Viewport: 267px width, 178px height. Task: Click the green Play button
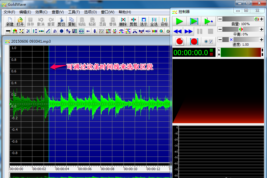pos(180,21)
